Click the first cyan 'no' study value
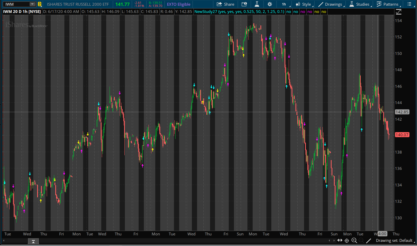The image size is (417, 246). point(288,12)
